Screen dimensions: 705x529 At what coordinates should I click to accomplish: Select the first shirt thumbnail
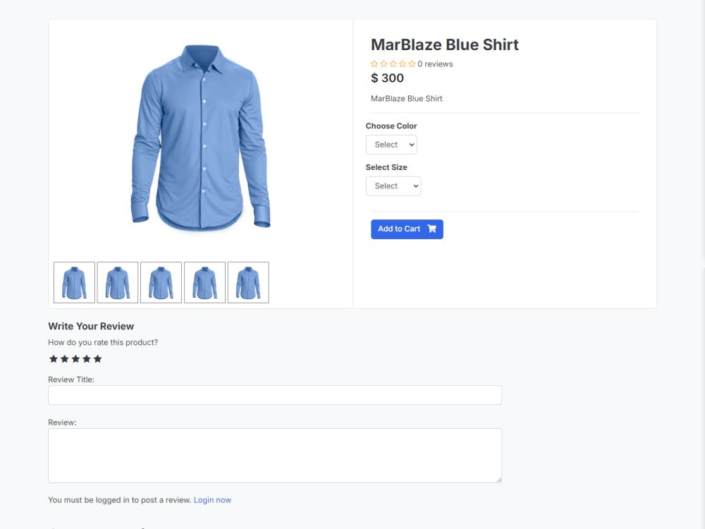(73, 282)
